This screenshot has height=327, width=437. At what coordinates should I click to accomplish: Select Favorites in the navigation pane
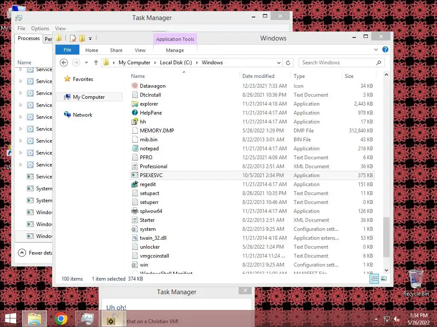pos(83,79)
